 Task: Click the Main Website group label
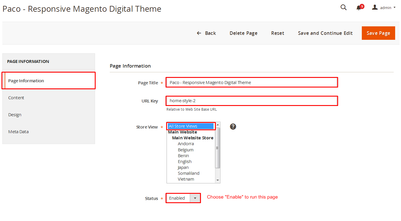point(183,132)
